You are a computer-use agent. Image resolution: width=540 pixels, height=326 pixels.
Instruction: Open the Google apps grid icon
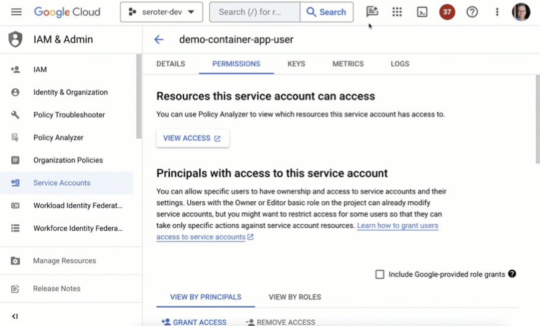(x=397, y=12)
